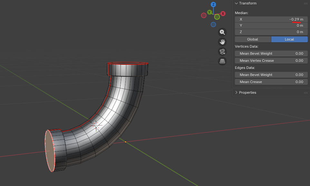Click the hand pan view icon
Viewport: 310px width, 186px height.
point(222,42)
